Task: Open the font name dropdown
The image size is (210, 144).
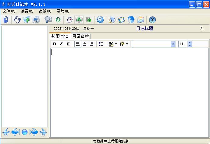Action: [x=173, y=44]
